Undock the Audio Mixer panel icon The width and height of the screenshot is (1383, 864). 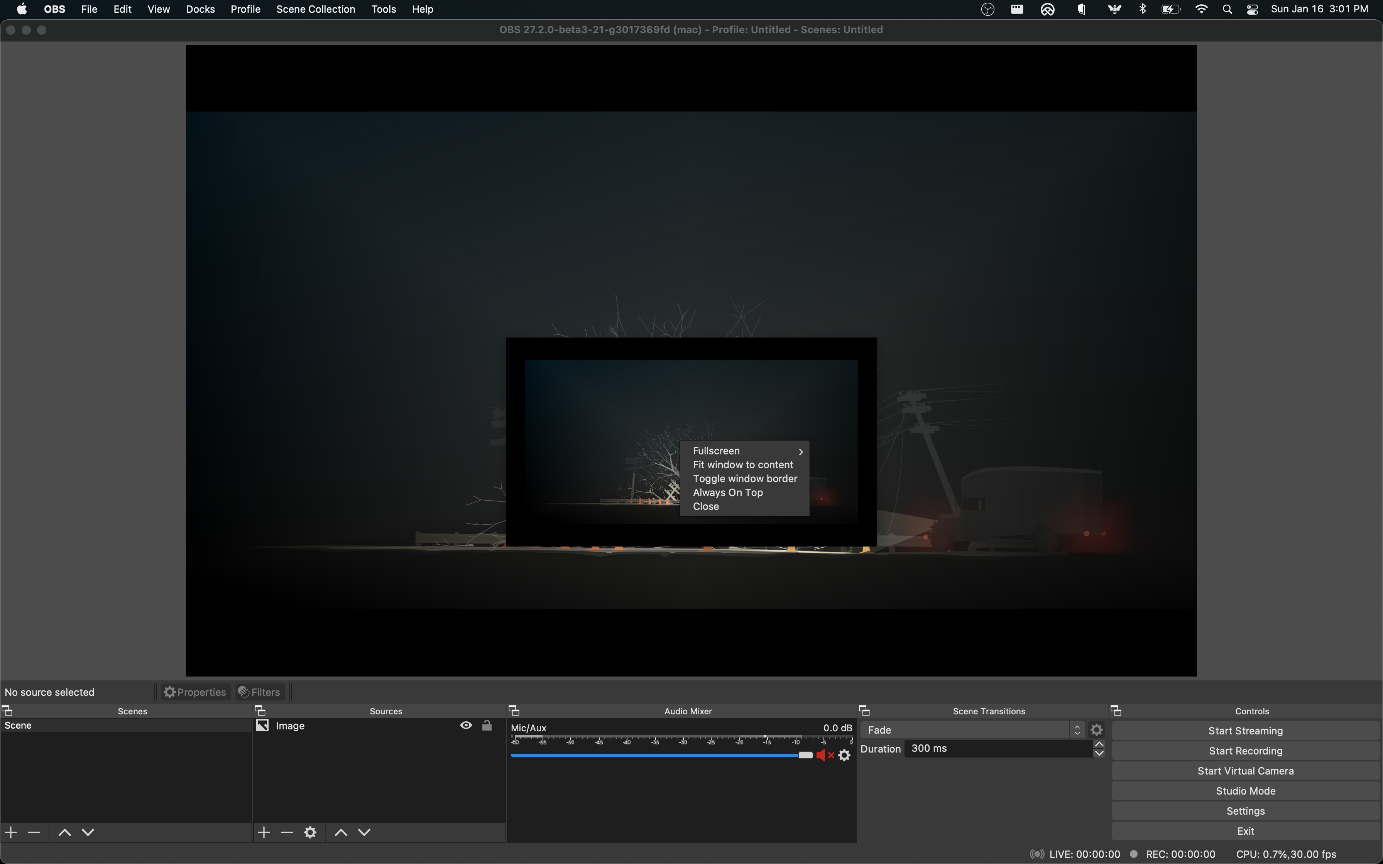pos(514,710)
